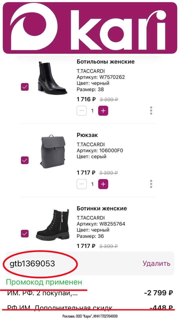This screenshot has height=320, width=180.
Task: Click the Kari logo banner
Action: click(x=90, y=27)
